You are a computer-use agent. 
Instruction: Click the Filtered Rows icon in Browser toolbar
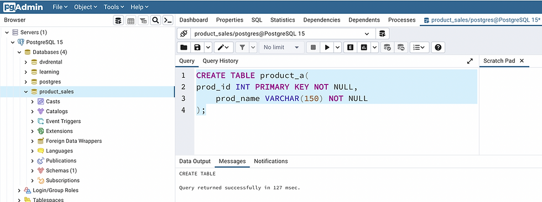tap(143, 20)
